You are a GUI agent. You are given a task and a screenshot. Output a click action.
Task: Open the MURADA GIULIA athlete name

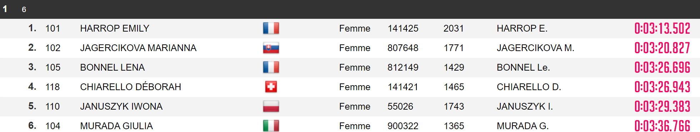coord(116,126)
